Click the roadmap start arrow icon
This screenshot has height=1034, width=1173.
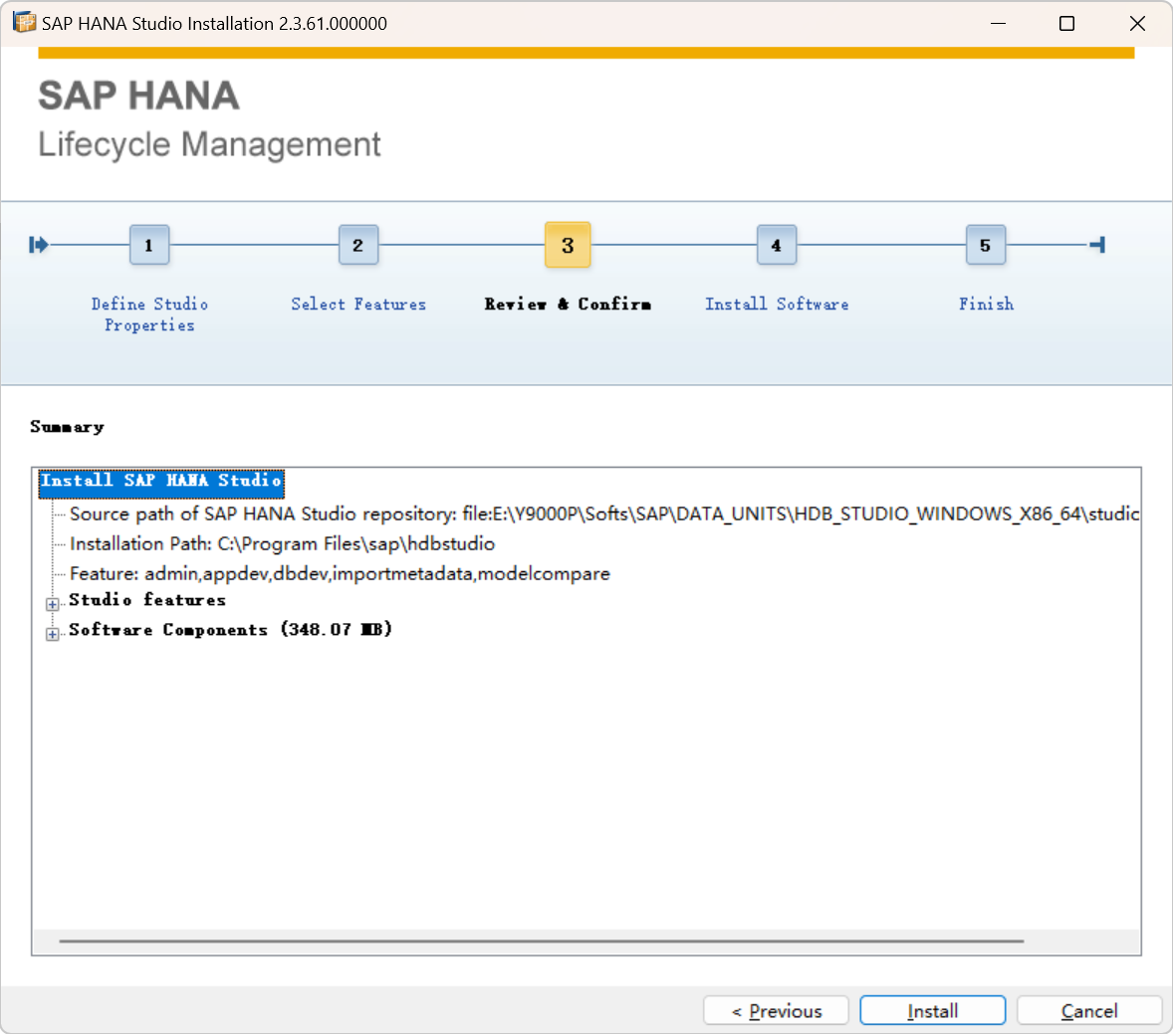38,245
